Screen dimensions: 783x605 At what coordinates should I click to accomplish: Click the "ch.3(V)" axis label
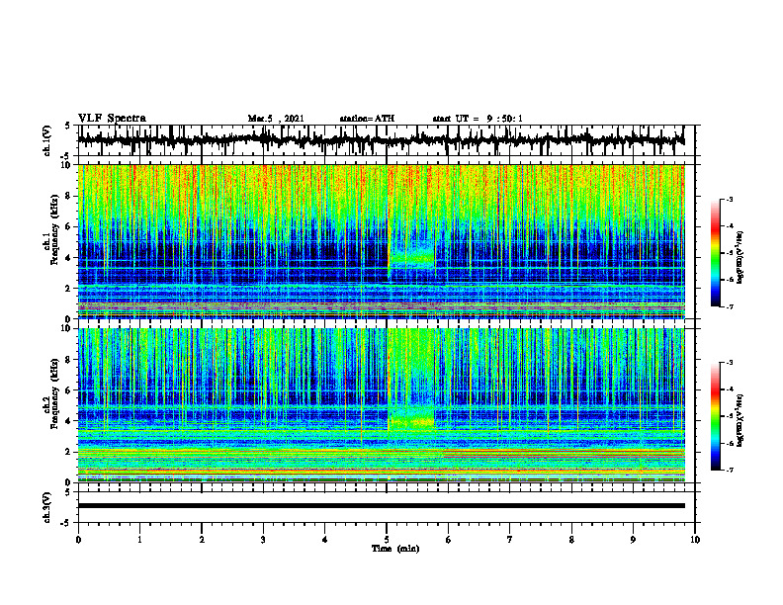click(x=47, y=508)
